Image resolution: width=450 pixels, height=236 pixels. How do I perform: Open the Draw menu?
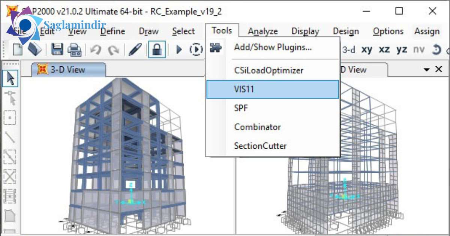148,31
